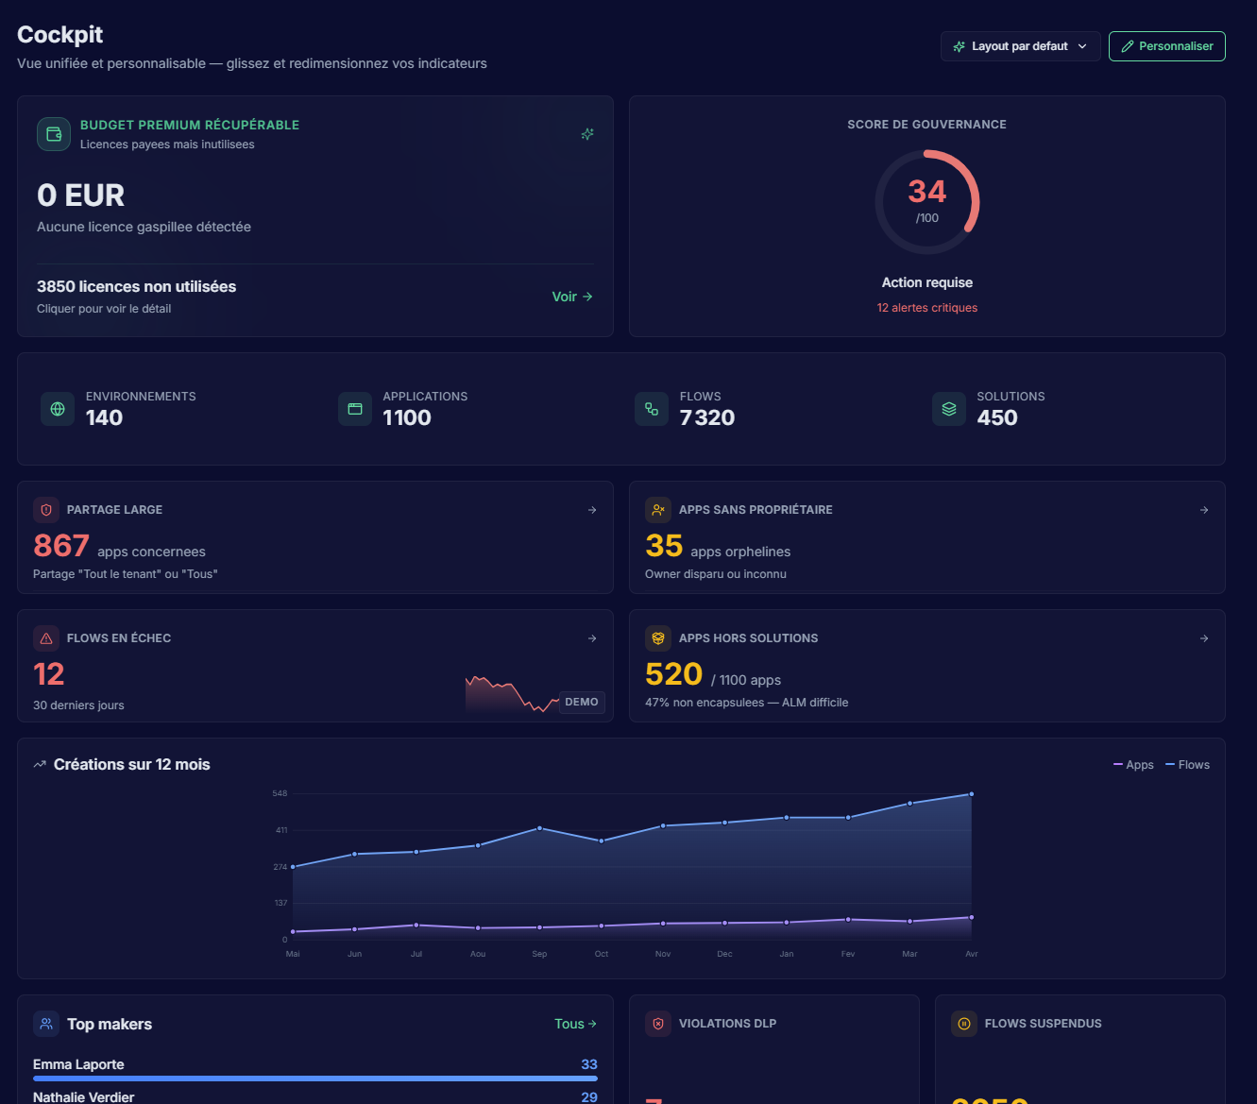Image resolution: width=1257 pixels, height=1104 pixels.
Task: Open the Voir link for unused licenses
Action: pyautogui.click(x=571, y=296)
